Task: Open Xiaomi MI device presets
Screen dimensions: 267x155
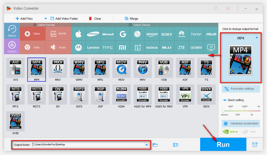Action: pos(122,48)
